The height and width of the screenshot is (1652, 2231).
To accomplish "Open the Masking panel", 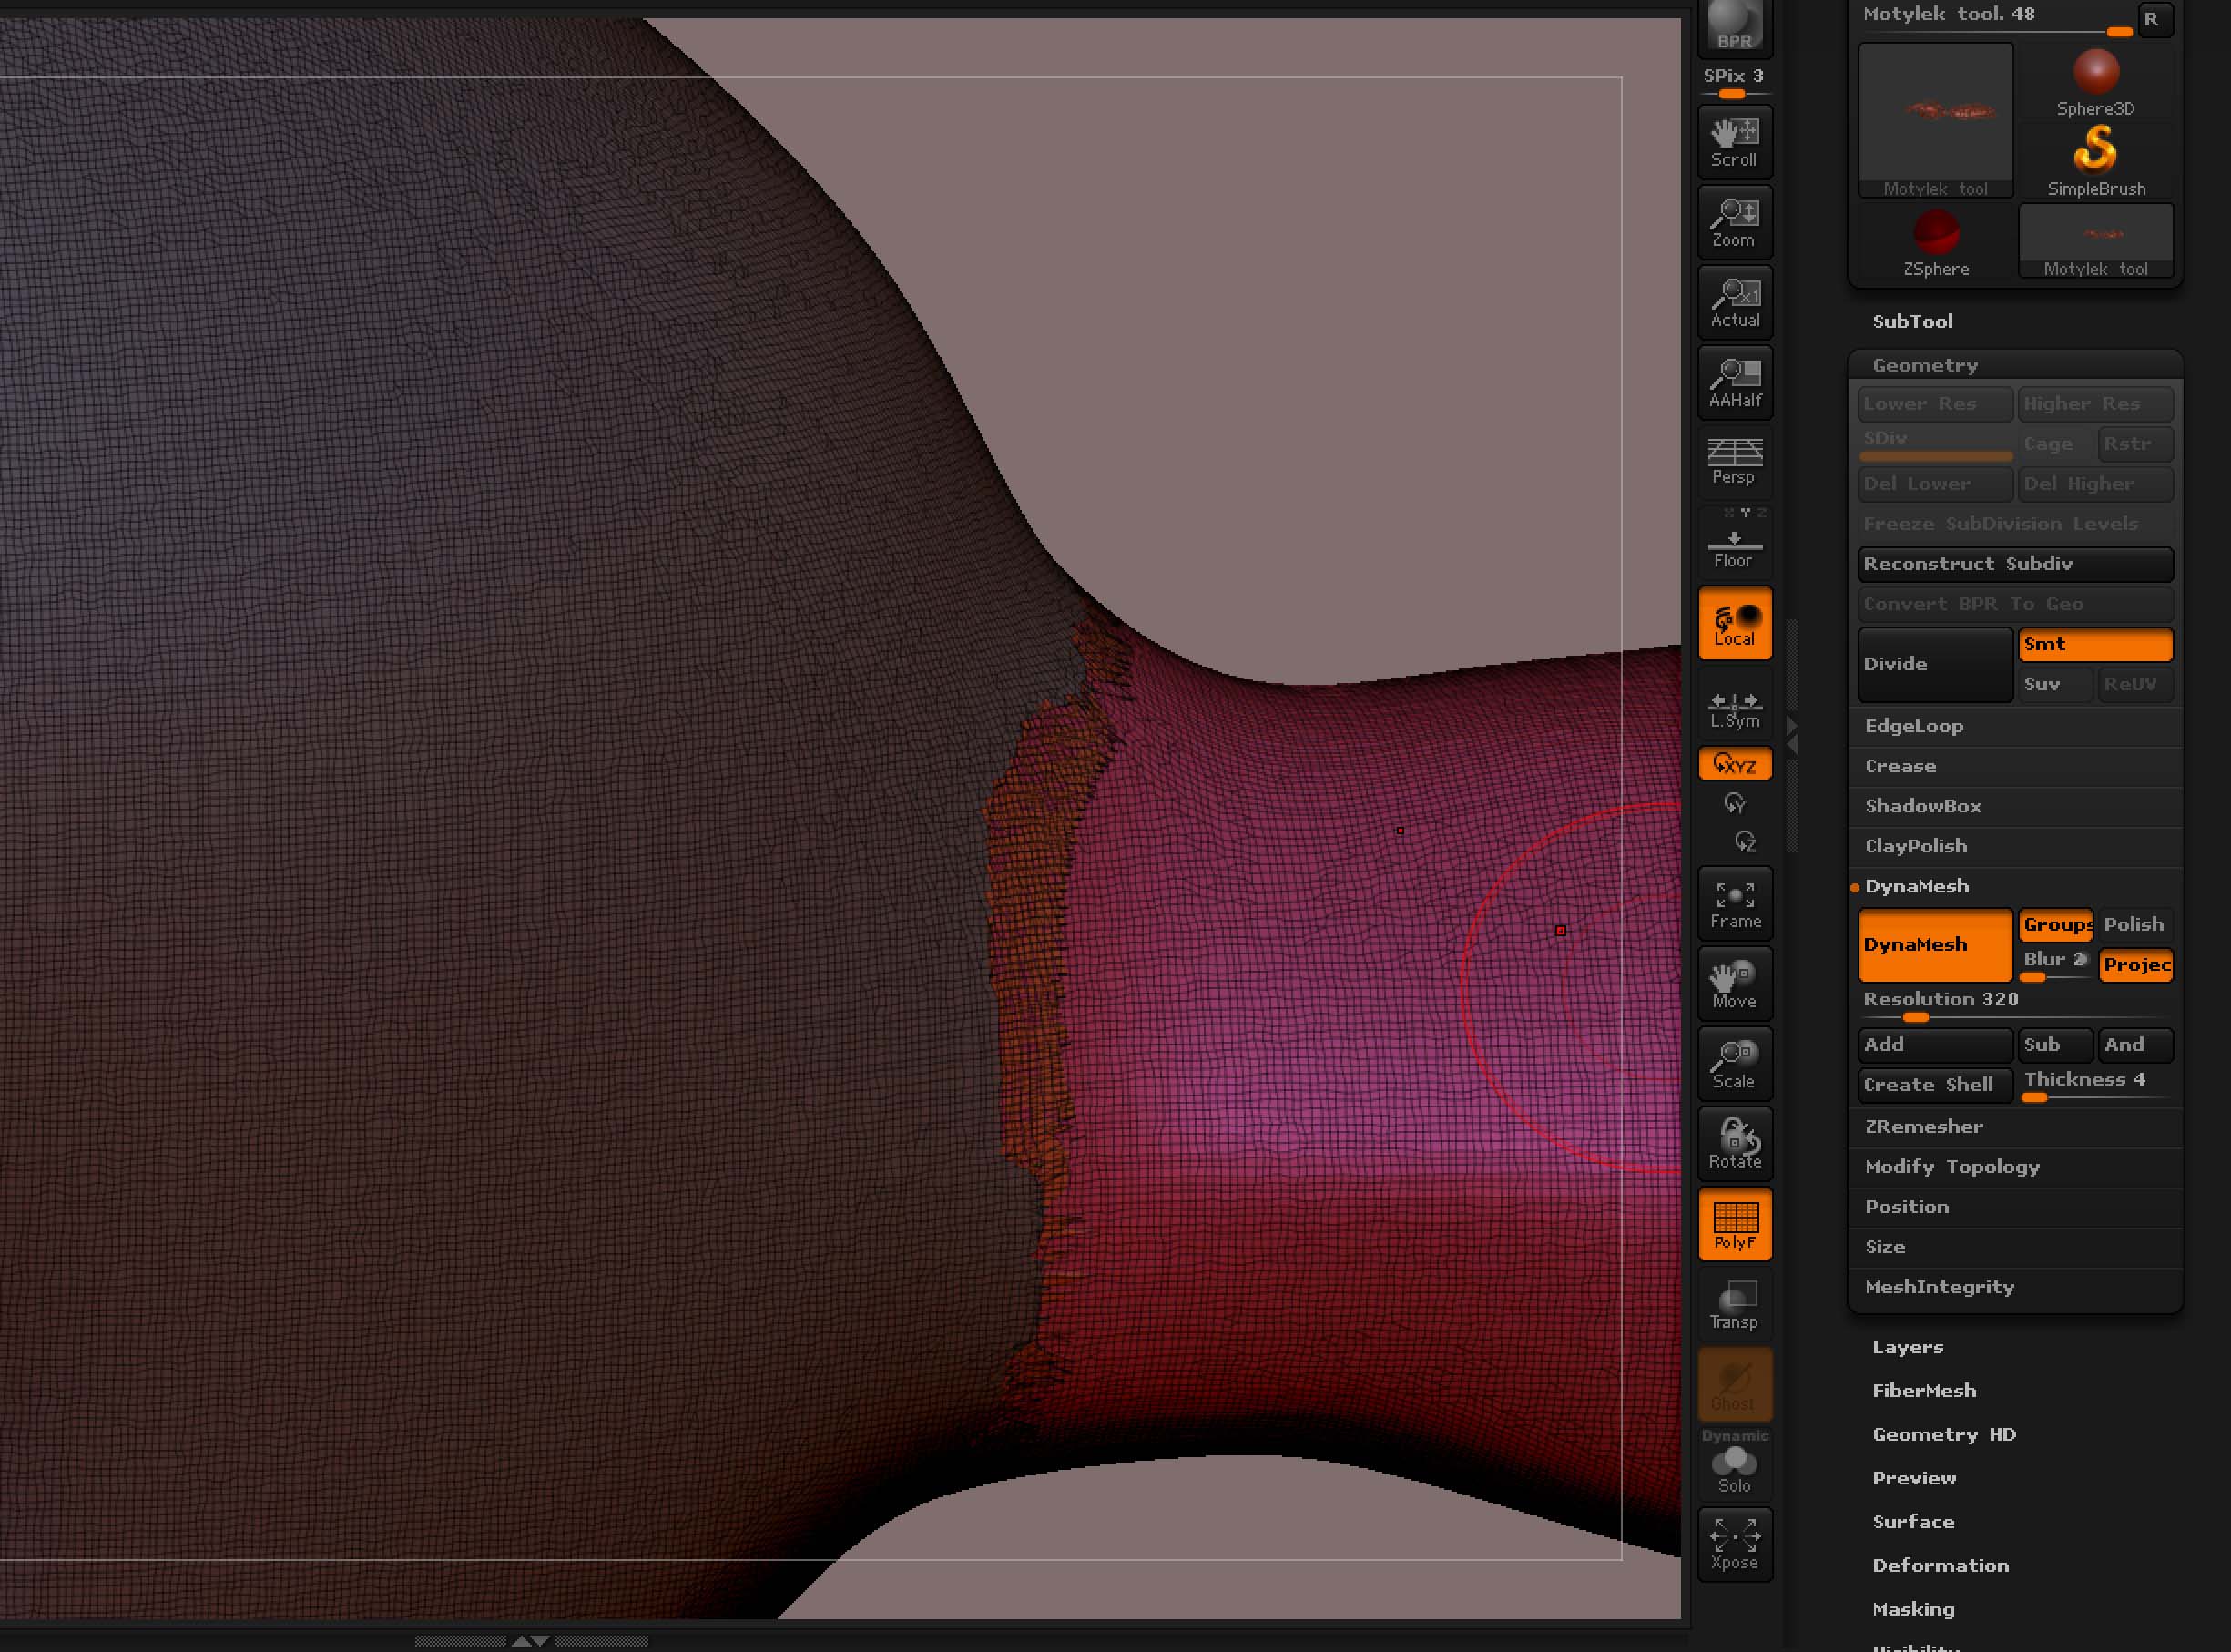I will pyautogui.click(x=1913, y=1609).
